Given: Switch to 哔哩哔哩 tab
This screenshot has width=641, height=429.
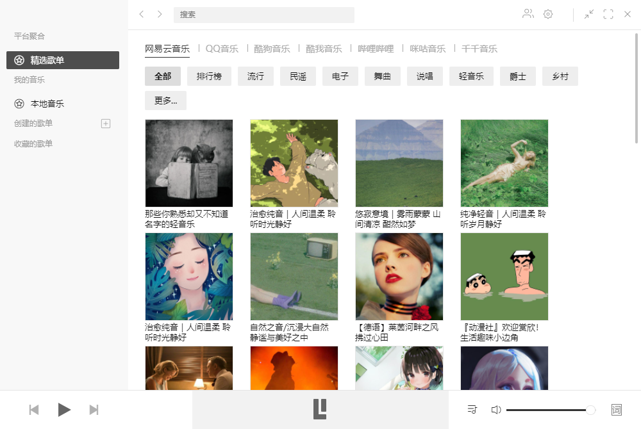Looking at the screenshot, I should pyautogui.click(x=376, y=49).
